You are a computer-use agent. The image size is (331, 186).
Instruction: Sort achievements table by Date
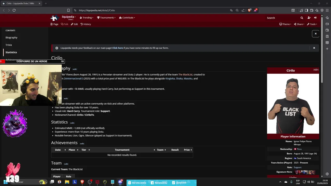click(59, 150)
